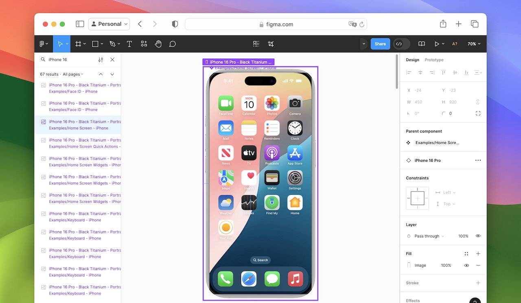Switch to the Prototype tab
Viewport: 521px width, 303px height.
point(434,60)
